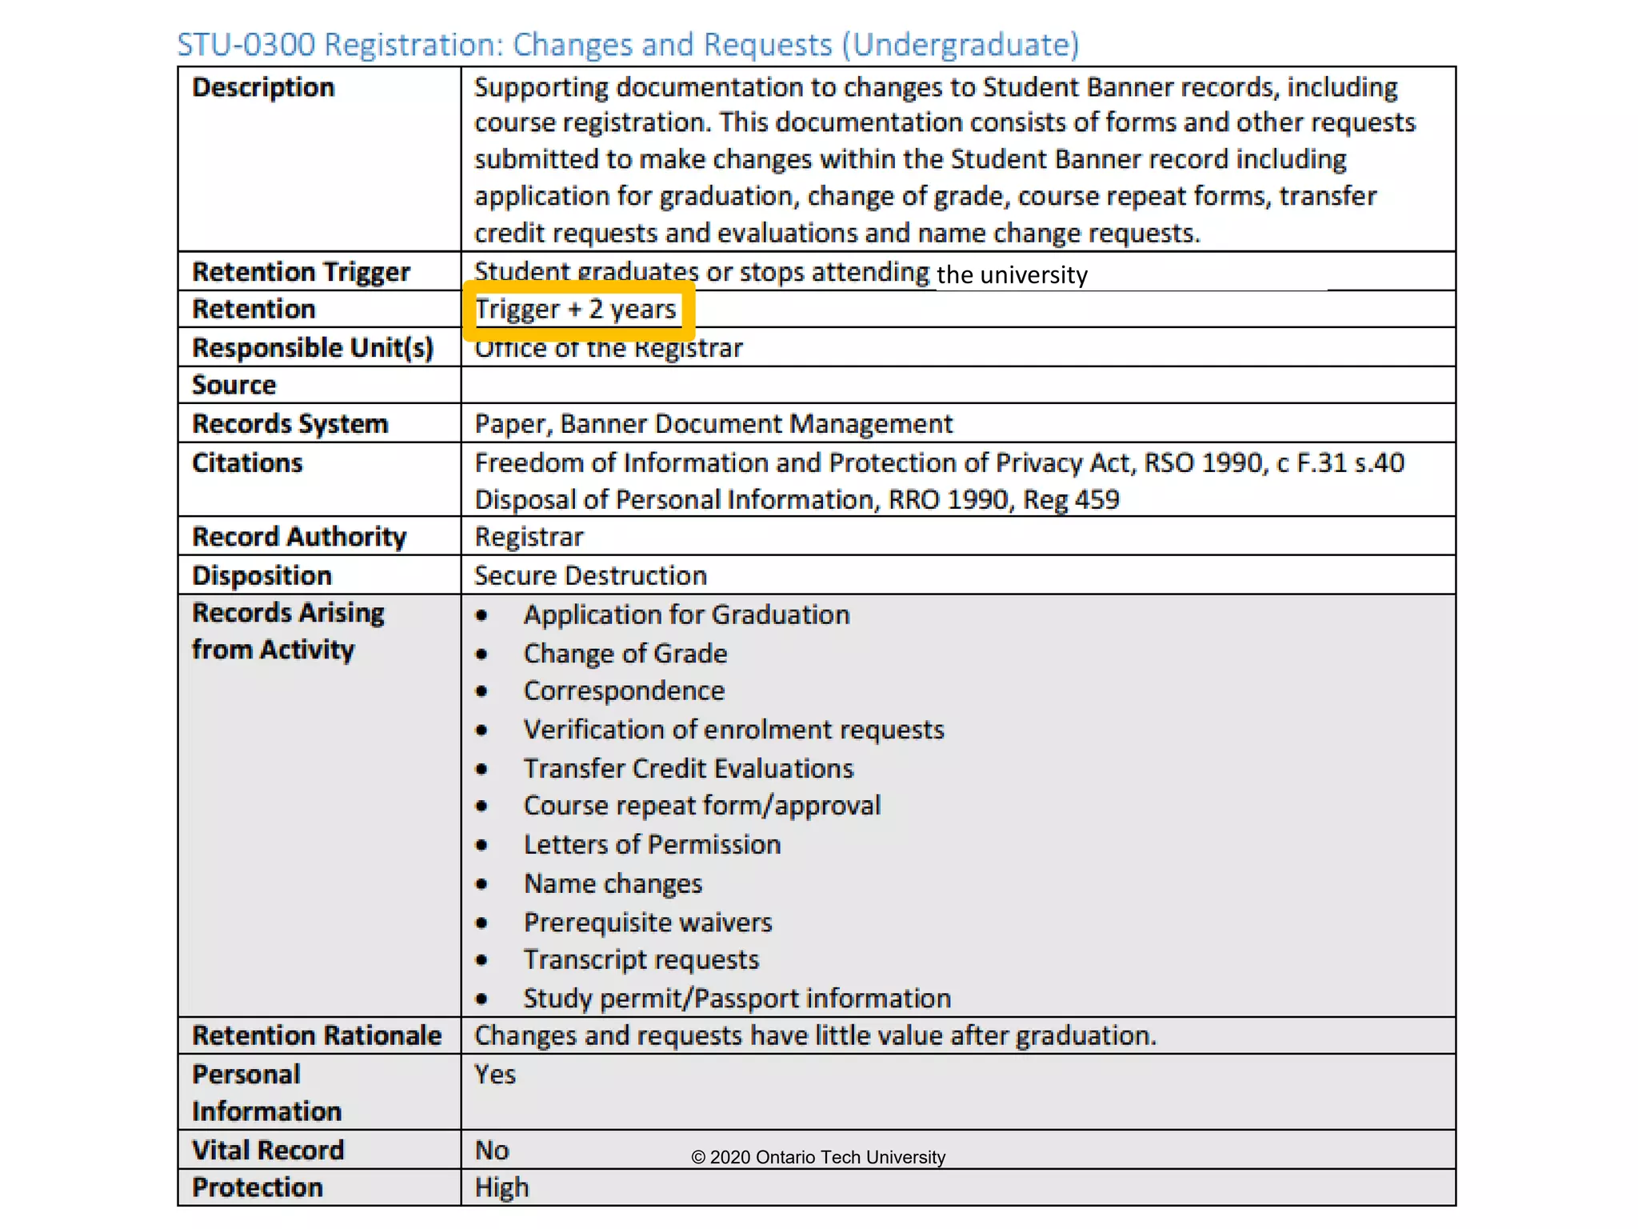Select 'Paper, Banner Document Management' text
Viewport: 1638px width, 1229px height.
[713, 424]
